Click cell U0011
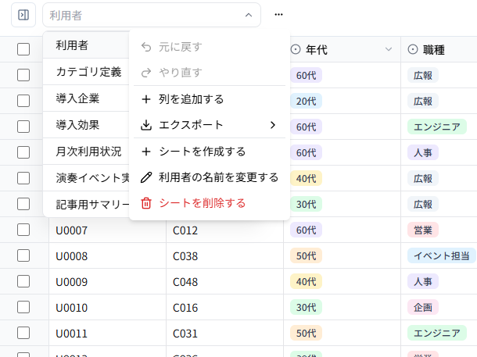The width and height of the screenshot is (477, 357). tap(107, 334)
